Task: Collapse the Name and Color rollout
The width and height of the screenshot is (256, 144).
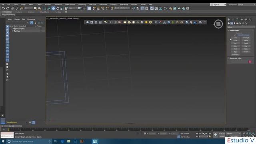Action: coord(235,58)
